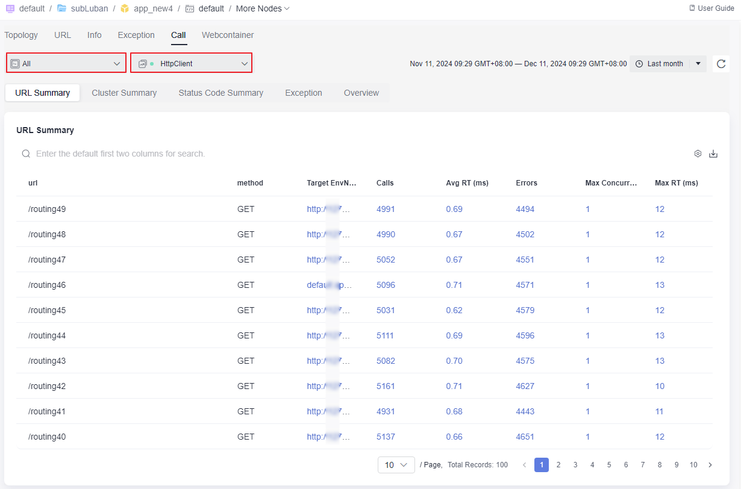The height and width of the screenshot is (489, 741).
Task: Click the refresh icon button
Action: point(721,64)
